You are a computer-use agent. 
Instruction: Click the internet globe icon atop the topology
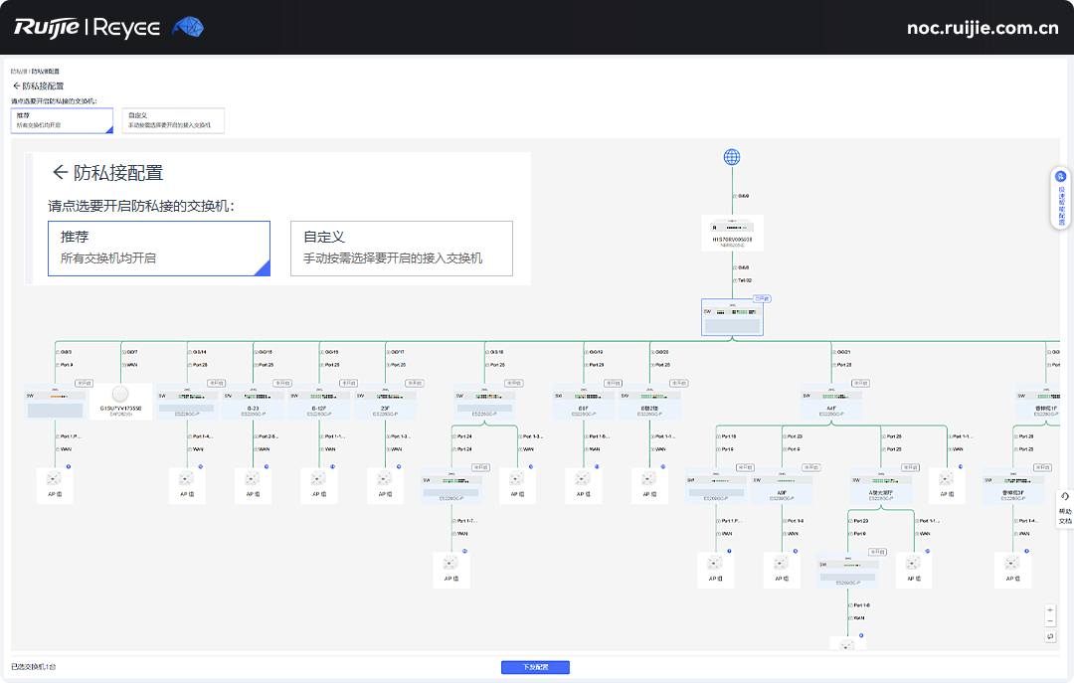[733, 155]
